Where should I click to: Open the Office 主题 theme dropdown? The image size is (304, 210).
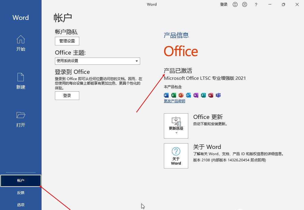pyautogui.click(x=97, y=61)
